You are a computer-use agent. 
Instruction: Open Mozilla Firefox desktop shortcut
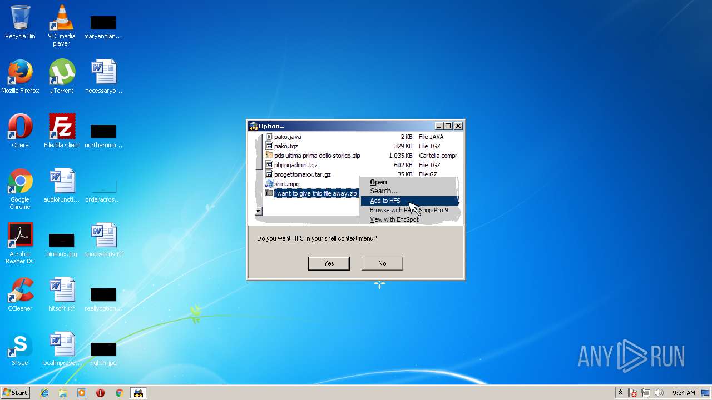20,76
